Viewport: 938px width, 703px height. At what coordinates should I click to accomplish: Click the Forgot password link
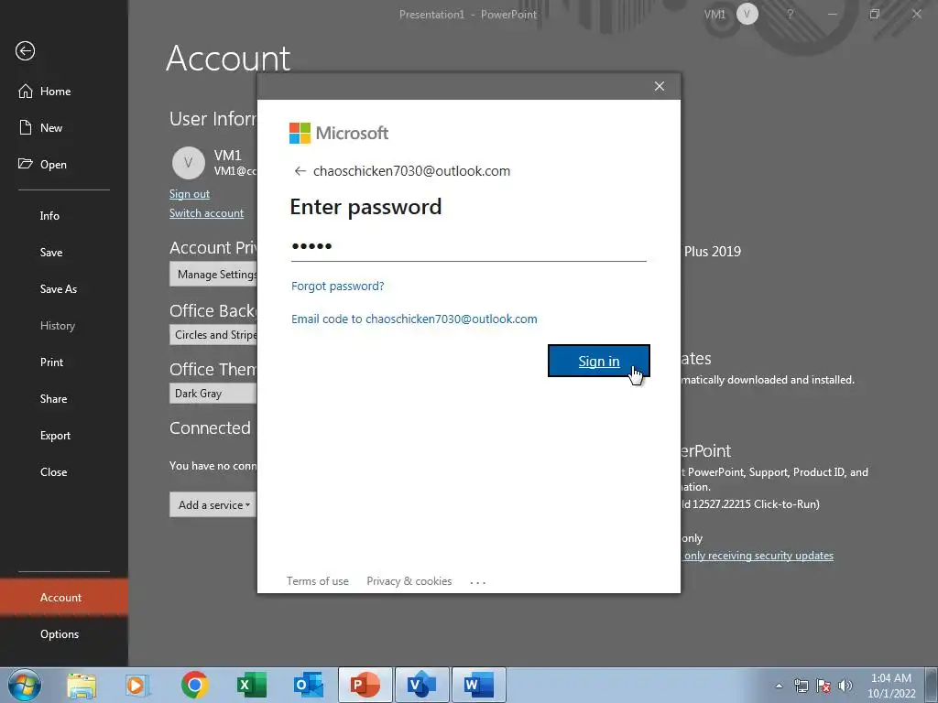coord(337,286)
